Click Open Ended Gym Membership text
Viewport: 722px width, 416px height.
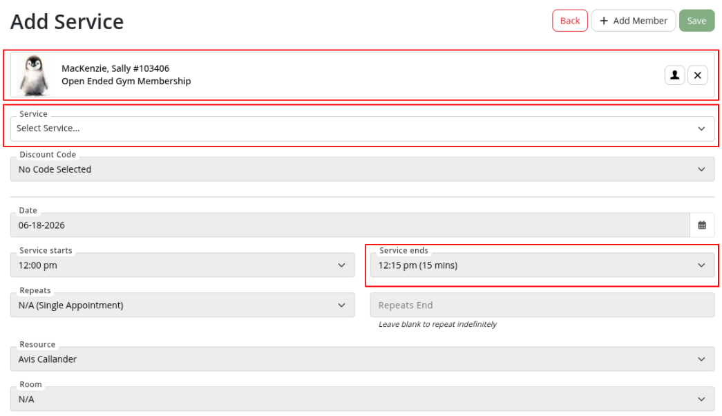[x=126, y=81]
